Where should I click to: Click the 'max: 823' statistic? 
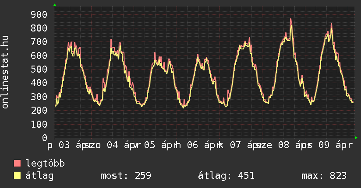[324, 176]
